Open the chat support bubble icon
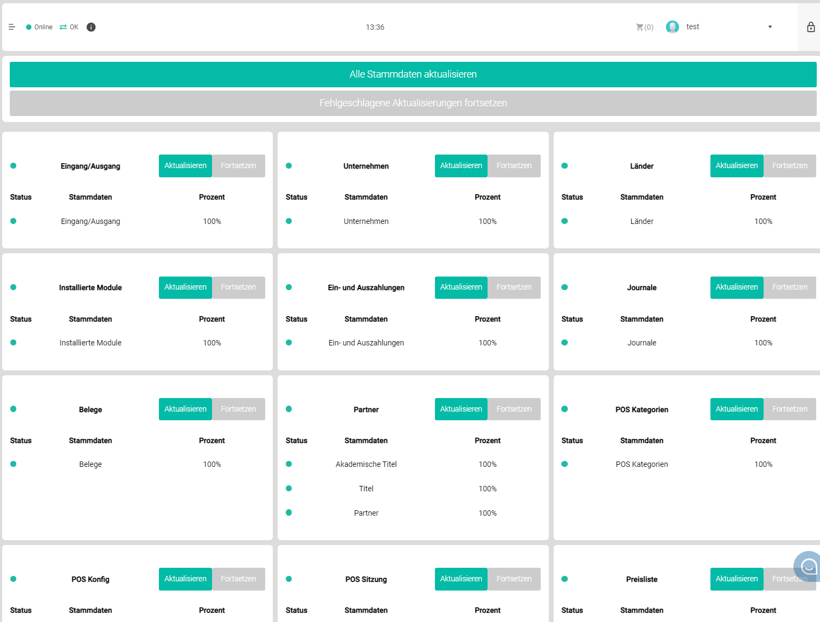Viewport: 820px width, 622px height. (808, 567)
